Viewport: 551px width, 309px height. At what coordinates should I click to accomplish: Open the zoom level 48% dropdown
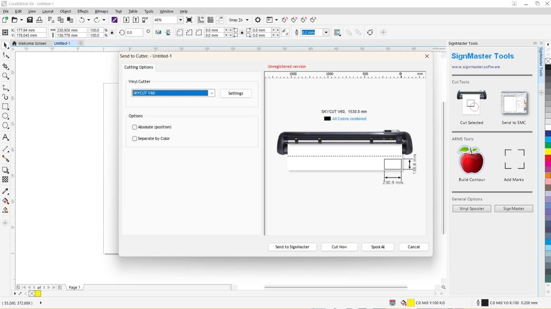180,20
